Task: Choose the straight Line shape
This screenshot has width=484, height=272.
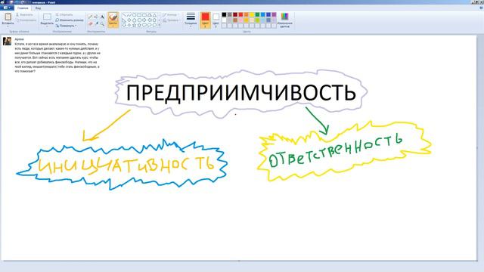Action: (124, 15)
